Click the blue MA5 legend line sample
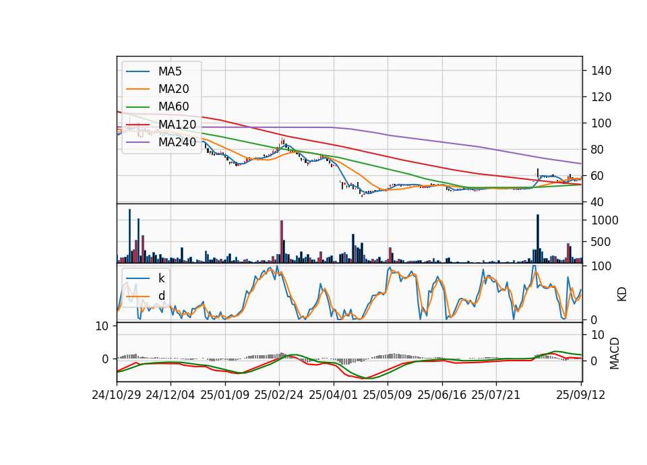The image size is (647, 465). click(137, 71)
